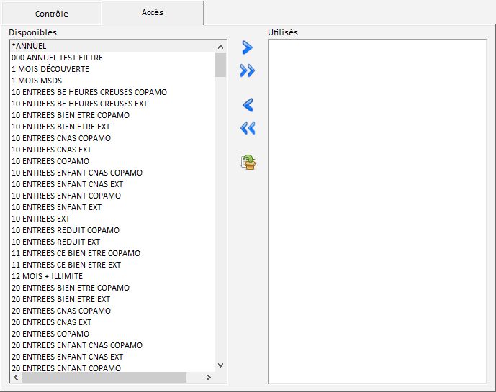The image size is (496, 392).
Task: Pick the 1 MOIS MSDS entry
Action: 36,81
